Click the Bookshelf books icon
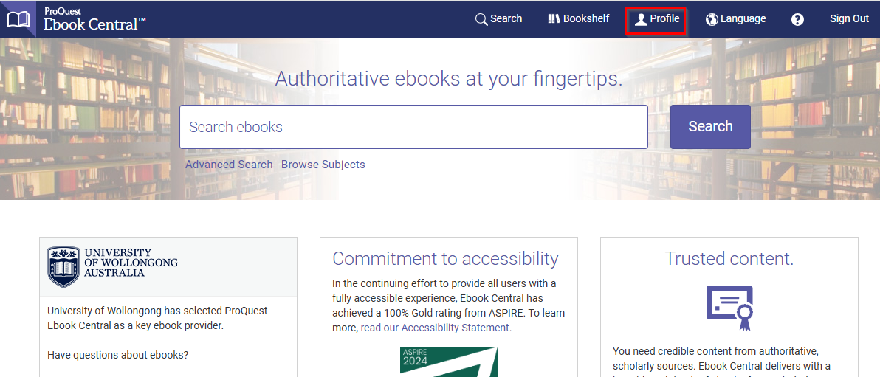Screen dimensions: 880x377 [x=554, y=19]
